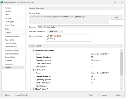Click the Windows Enabled Monitors value 22
The image size is (126, 98).
click(x=92, y=57)
